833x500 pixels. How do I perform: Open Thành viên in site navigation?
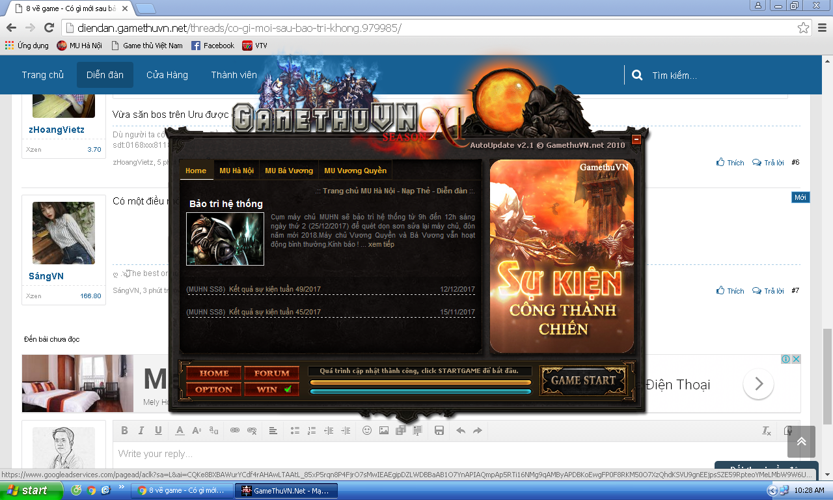[234, 75]
